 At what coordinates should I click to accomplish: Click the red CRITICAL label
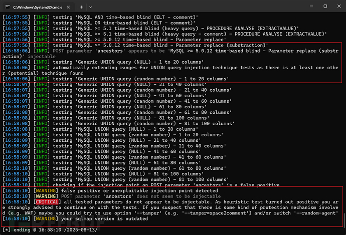(47, 202)
